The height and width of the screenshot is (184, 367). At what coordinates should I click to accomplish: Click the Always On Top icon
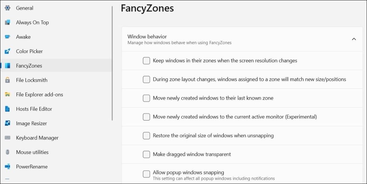pyautogui.click(x=7, y=22)
